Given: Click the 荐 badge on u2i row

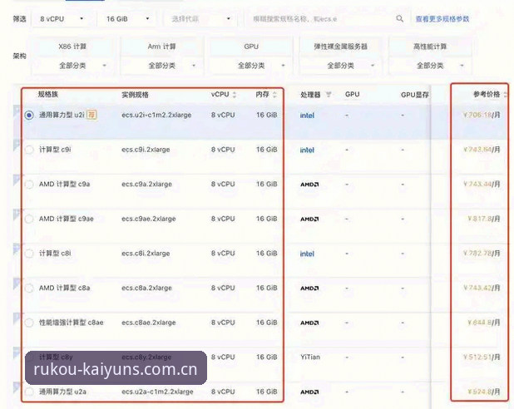Looking at the screenshot, I should point(91,115).
